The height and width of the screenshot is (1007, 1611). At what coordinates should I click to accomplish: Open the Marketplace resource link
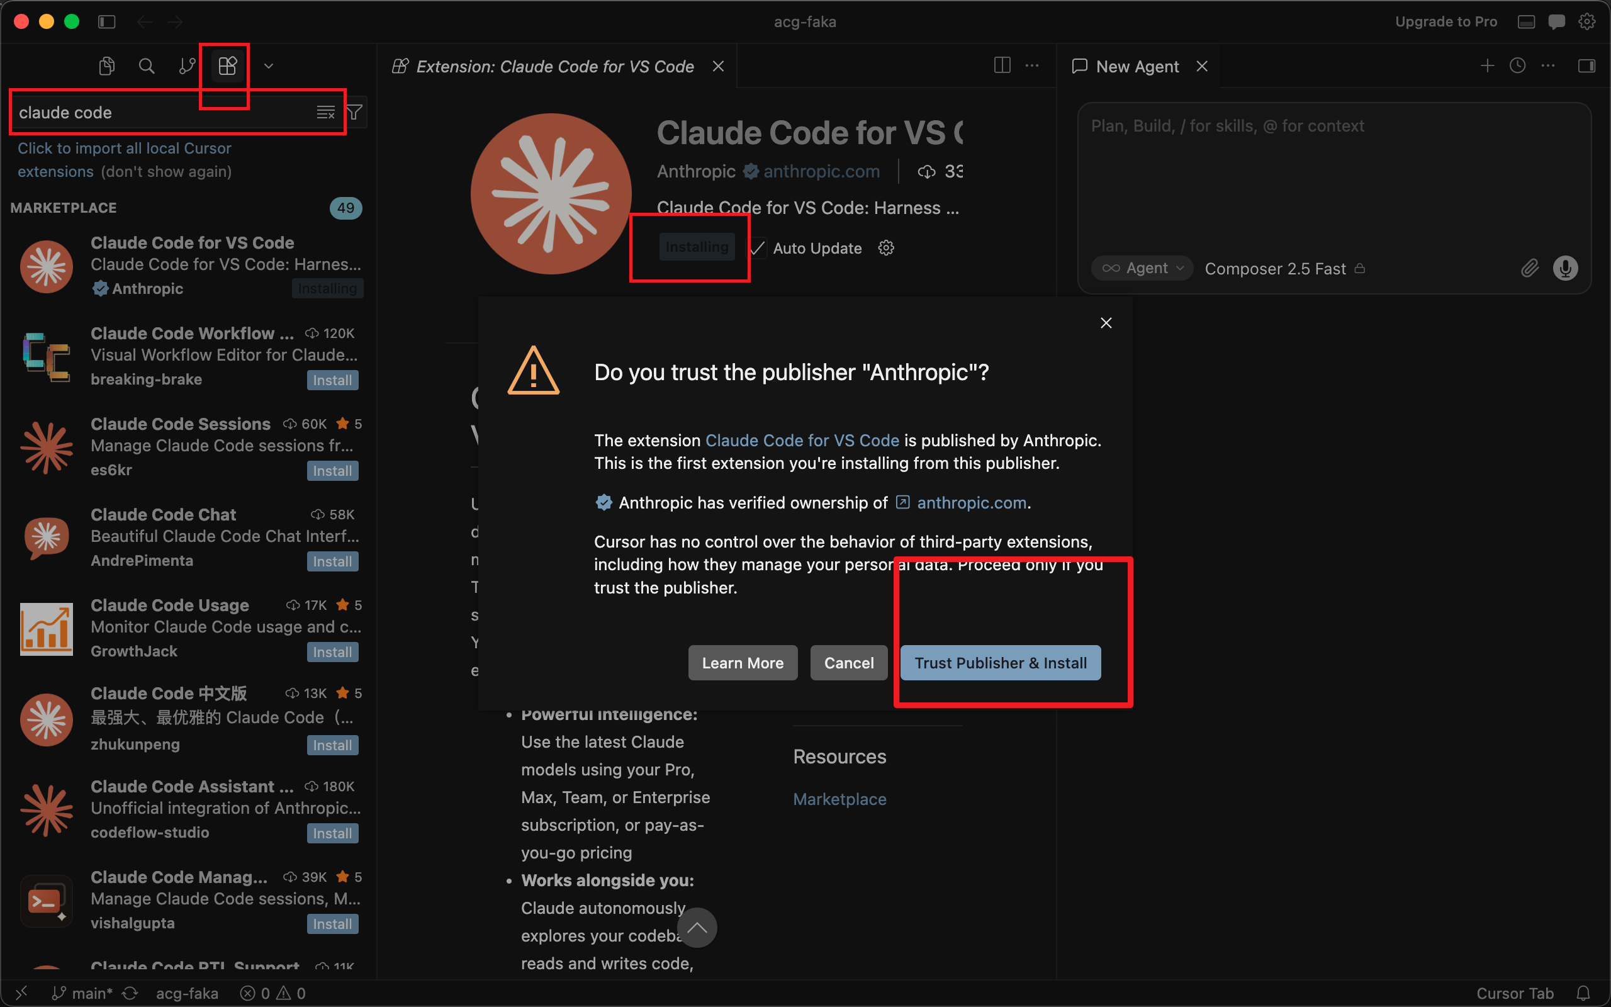coord(839,799)
